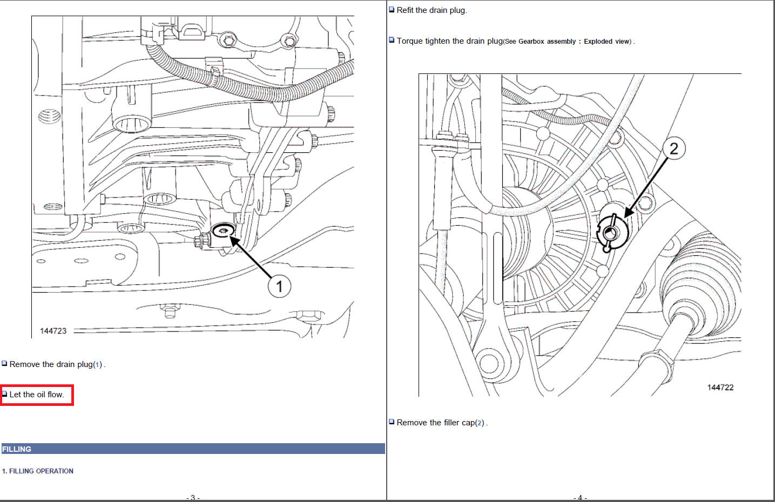Click the page 3 number at bottom
The width and height of the screenshot is (775, 502).
pos(193,498)
